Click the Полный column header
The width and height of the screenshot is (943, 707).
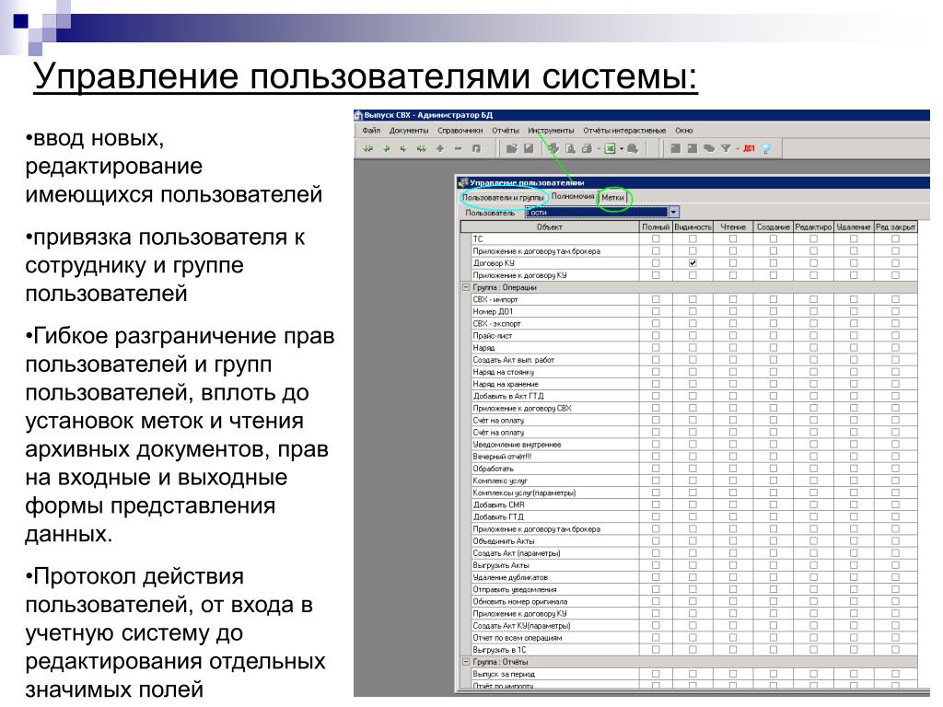point(656,226)
